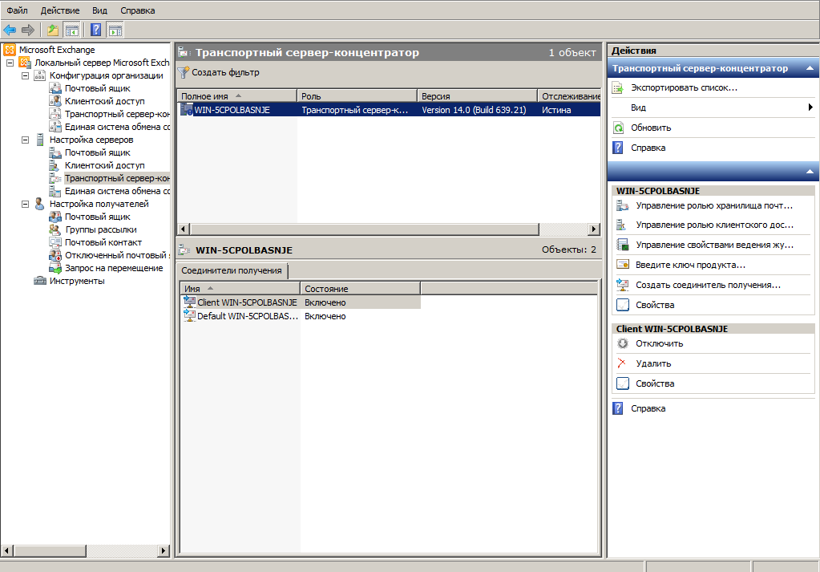Viewport: 820px width, 572px height.
Task: Open the Файл menu
Action: click(x=18, y=10)
